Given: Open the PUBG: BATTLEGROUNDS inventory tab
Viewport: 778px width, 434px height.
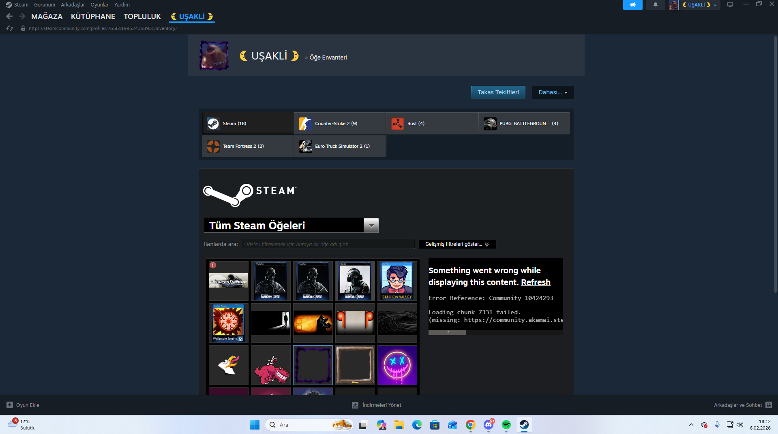Looking at the screenshot, I should [524, 123].
